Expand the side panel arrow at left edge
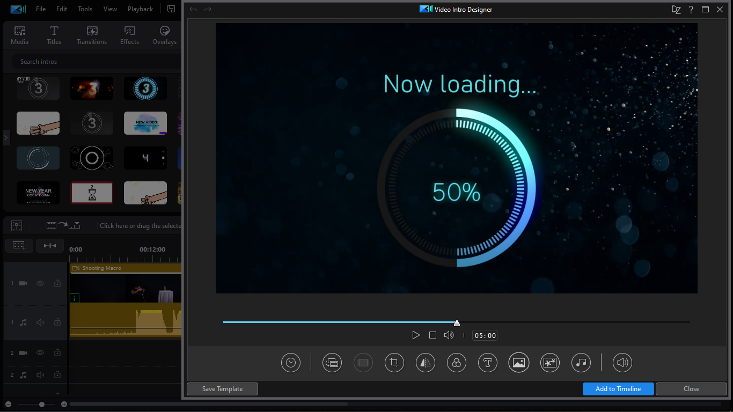This screenshot has height=412, width=733. (6, 138)
